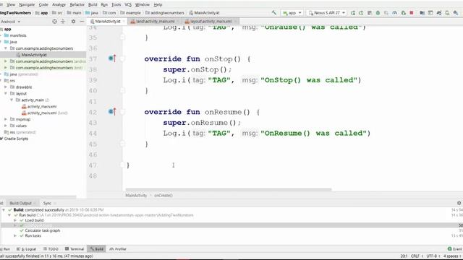Open the Tools menu
This screenshot has height=260, width=463.
point(116,5)
